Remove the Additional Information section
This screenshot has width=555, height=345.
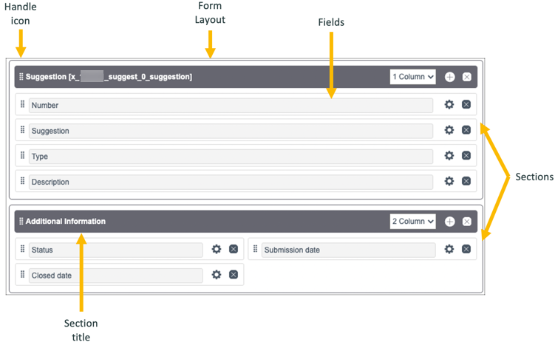click(467, 222)
